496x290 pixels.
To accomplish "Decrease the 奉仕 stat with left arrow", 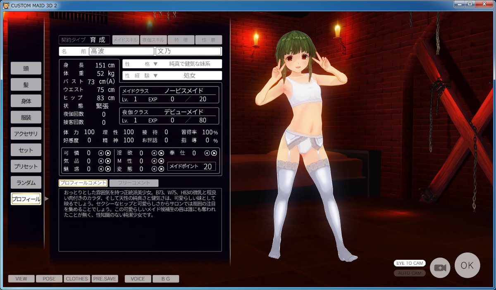I will [x=207, y=153].
